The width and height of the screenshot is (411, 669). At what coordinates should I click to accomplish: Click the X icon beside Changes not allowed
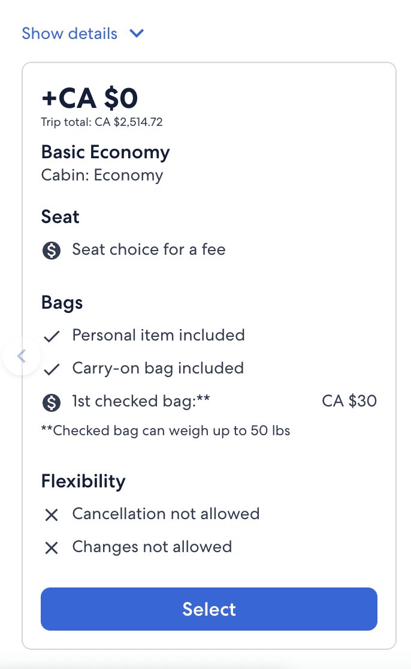click(x=52, y=548)
